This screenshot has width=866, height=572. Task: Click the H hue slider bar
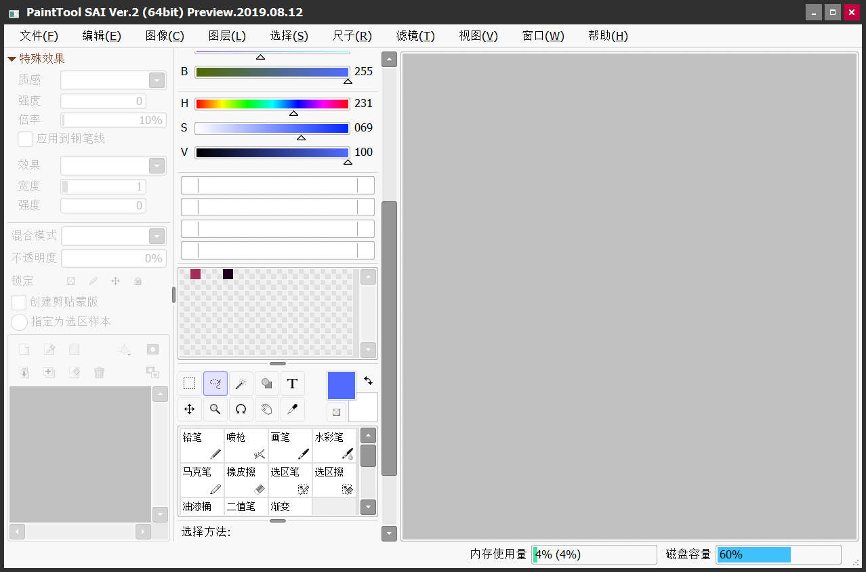coord(272,104)
